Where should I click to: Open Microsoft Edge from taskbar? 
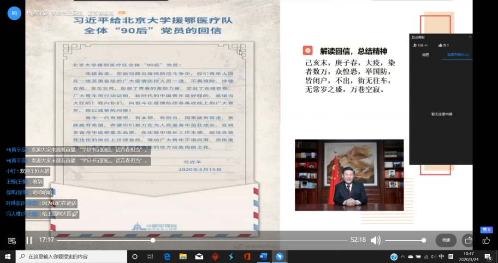click(167, 257)
